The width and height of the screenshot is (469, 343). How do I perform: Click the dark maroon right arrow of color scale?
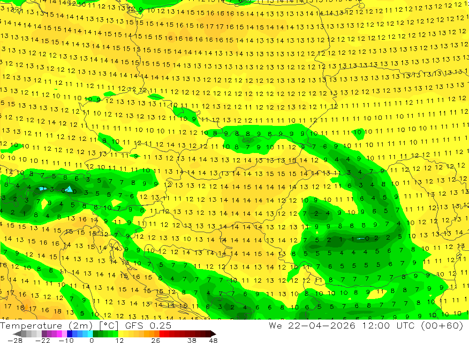213,334
